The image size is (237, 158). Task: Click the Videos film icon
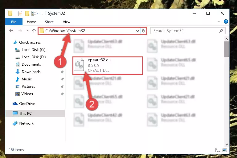(x=18, y=94)
